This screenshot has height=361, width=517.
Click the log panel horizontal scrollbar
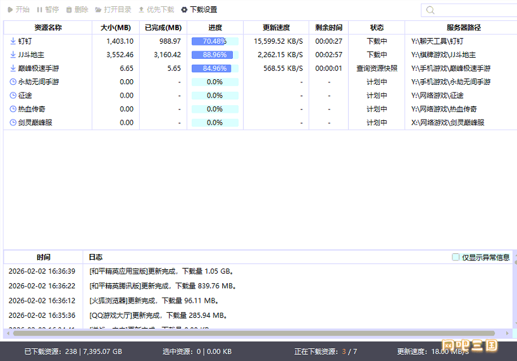pyautogui.click(x=254, y=333)
